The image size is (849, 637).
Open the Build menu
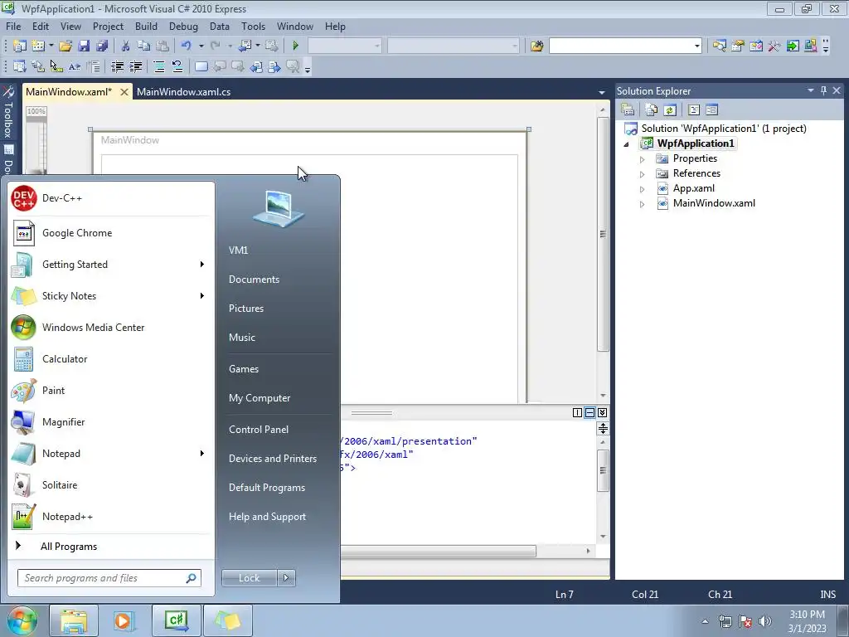coord(146,26)
